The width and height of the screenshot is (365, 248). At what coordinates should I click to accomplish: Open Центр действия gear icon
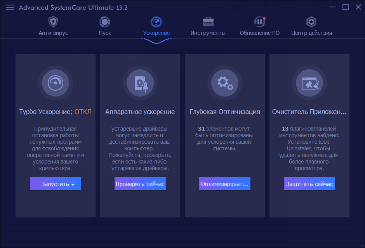pos(311,22)
